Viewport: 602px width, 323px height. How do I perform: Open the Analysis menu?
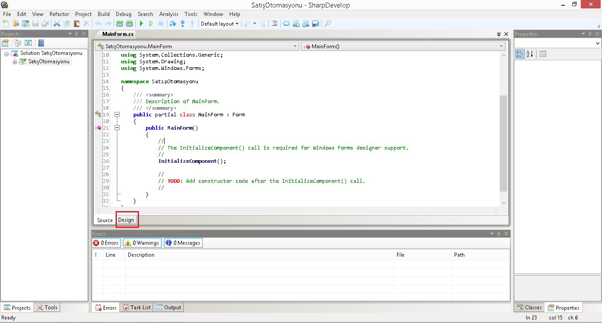(x=169, y=14)
